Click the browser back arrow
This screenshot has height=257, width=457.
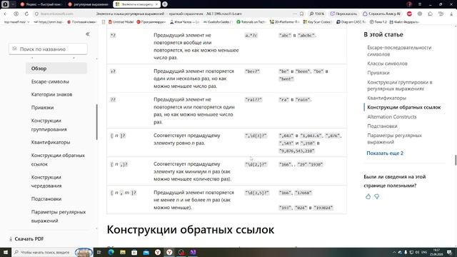tap(5, 14)
